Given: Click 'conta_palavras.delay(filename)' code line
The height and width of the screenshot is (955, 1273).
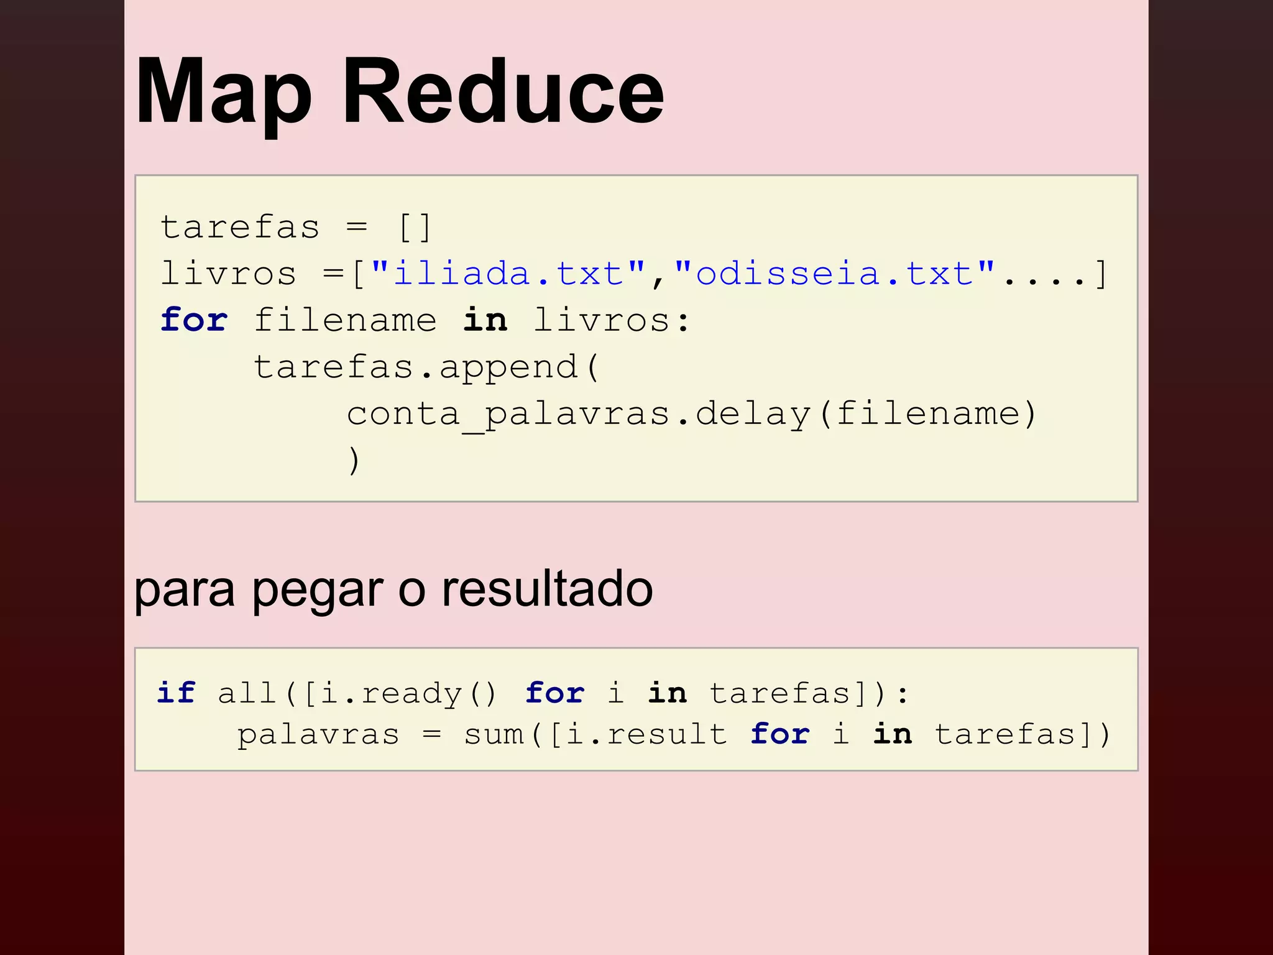Looking at the screenshot, I should tap(691, 415).
